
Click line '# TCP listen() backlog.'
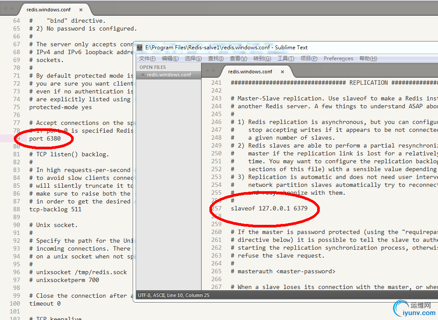(x=69, y=154)
